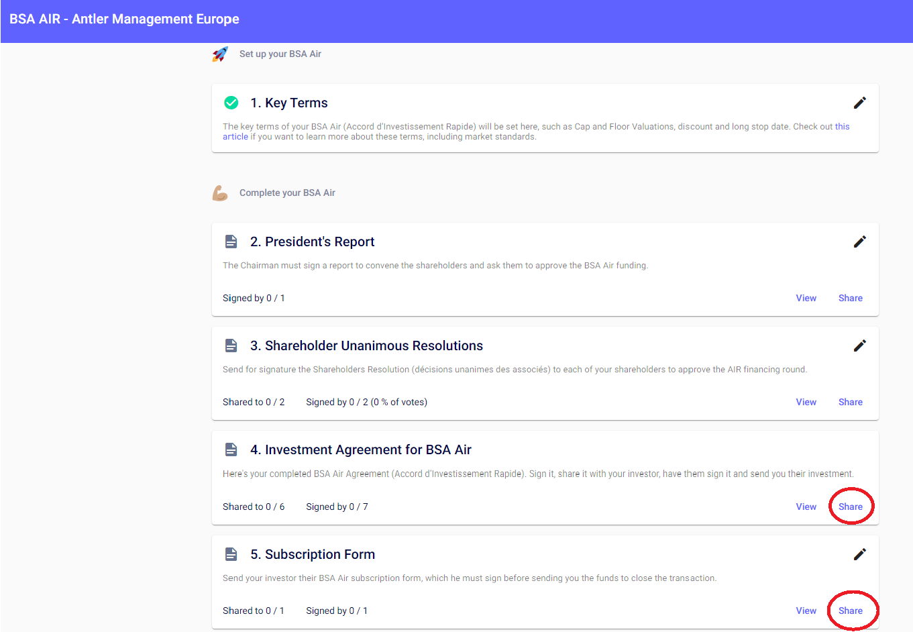This screenshot has width=913, height=632.
Task: Share the Investment Agreement for BSA Air
Action: (x=850, y=507)
